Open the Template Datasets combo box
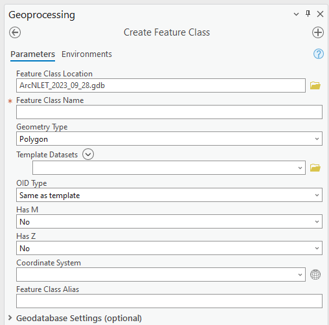 pyautogui.click(x=169, y=168)
